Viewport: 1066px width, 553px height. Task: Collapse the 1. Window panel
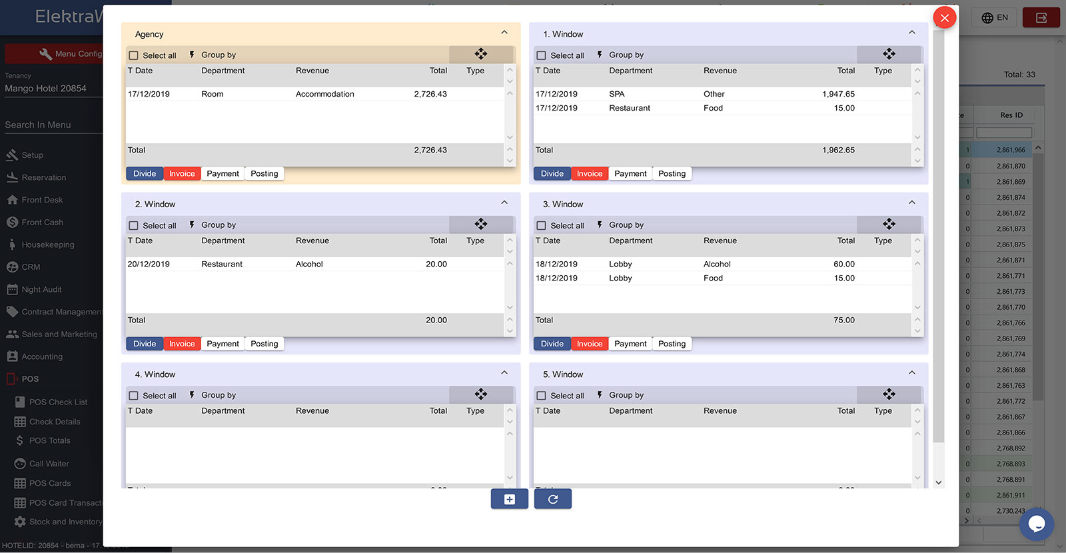[x=912, y=33]
